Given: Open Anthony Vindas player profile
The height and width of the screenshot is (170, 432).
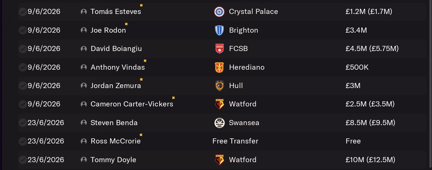Looking at the screenshot, I should coord(118,67).
